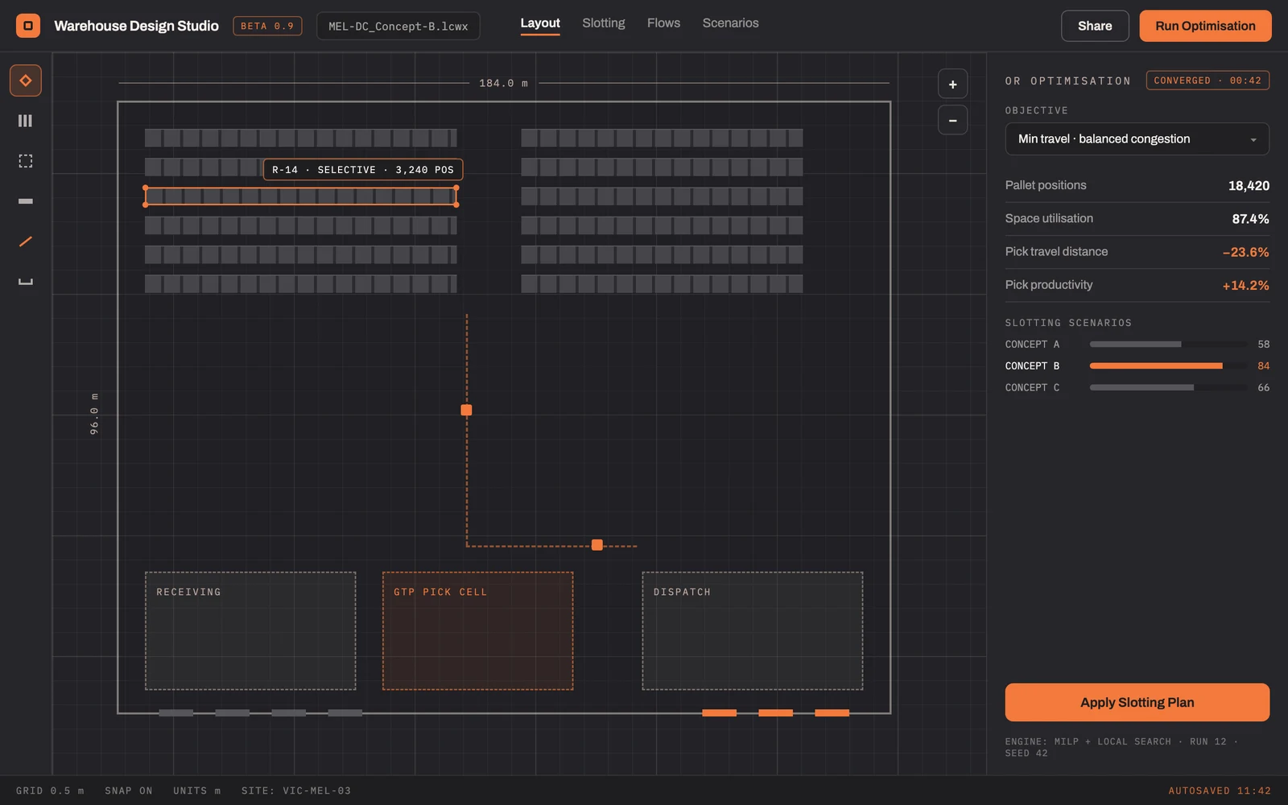Open the Objective dropdown
The height and width of the screenshot is (805, 1288).
click(x=1137, y=138)
